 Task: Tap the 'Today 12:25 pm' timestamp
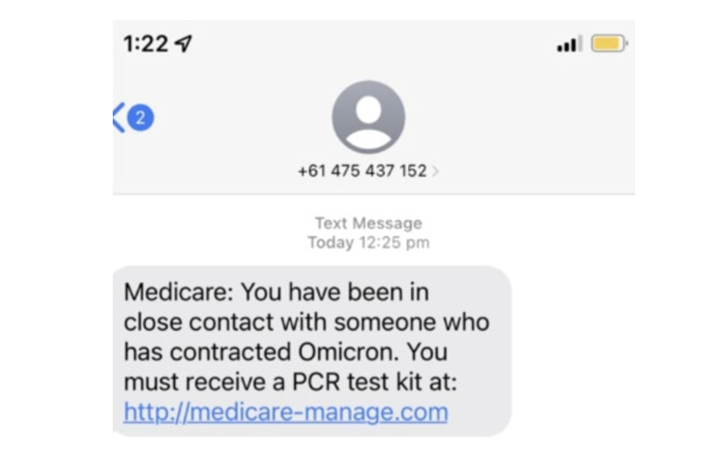point(368,242)
